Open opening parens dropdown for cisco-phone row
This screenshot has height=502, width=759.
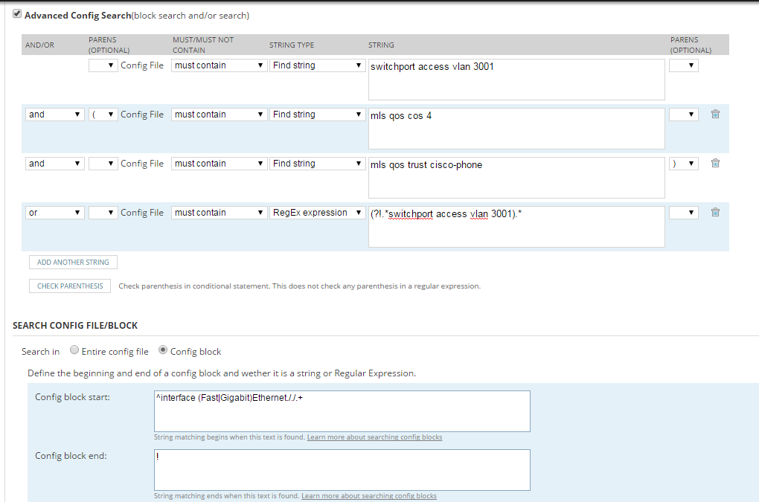pos(103,164)
